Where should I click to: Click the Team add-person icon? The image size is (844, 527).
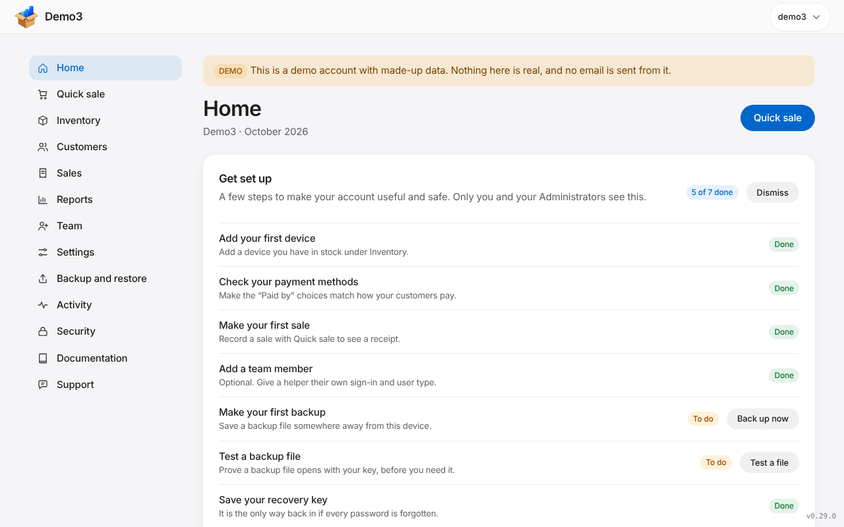click(43, 226)
